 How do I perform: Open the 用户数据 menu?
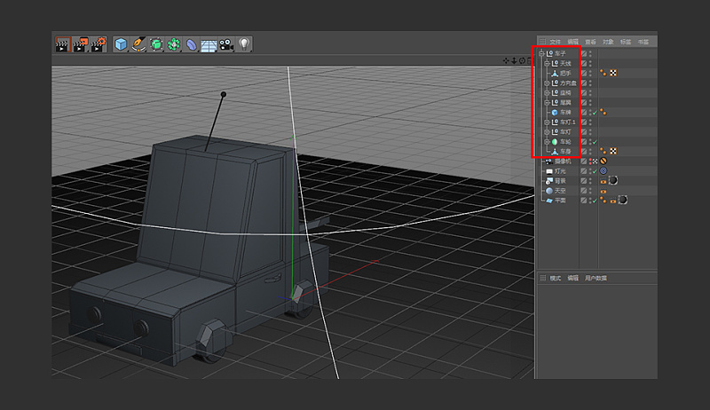(x=596, y=278)
